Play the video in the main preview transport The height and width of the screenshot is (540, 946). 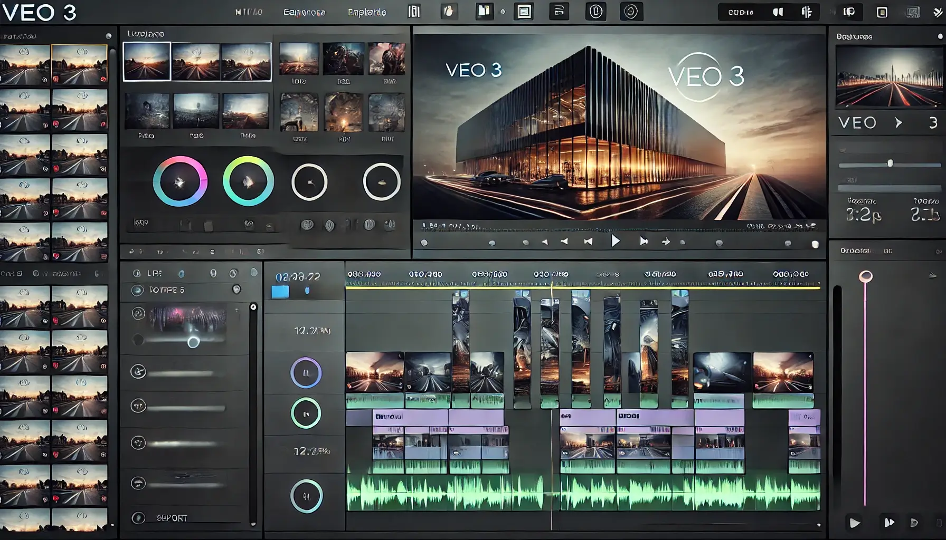[x=615, y=241]
